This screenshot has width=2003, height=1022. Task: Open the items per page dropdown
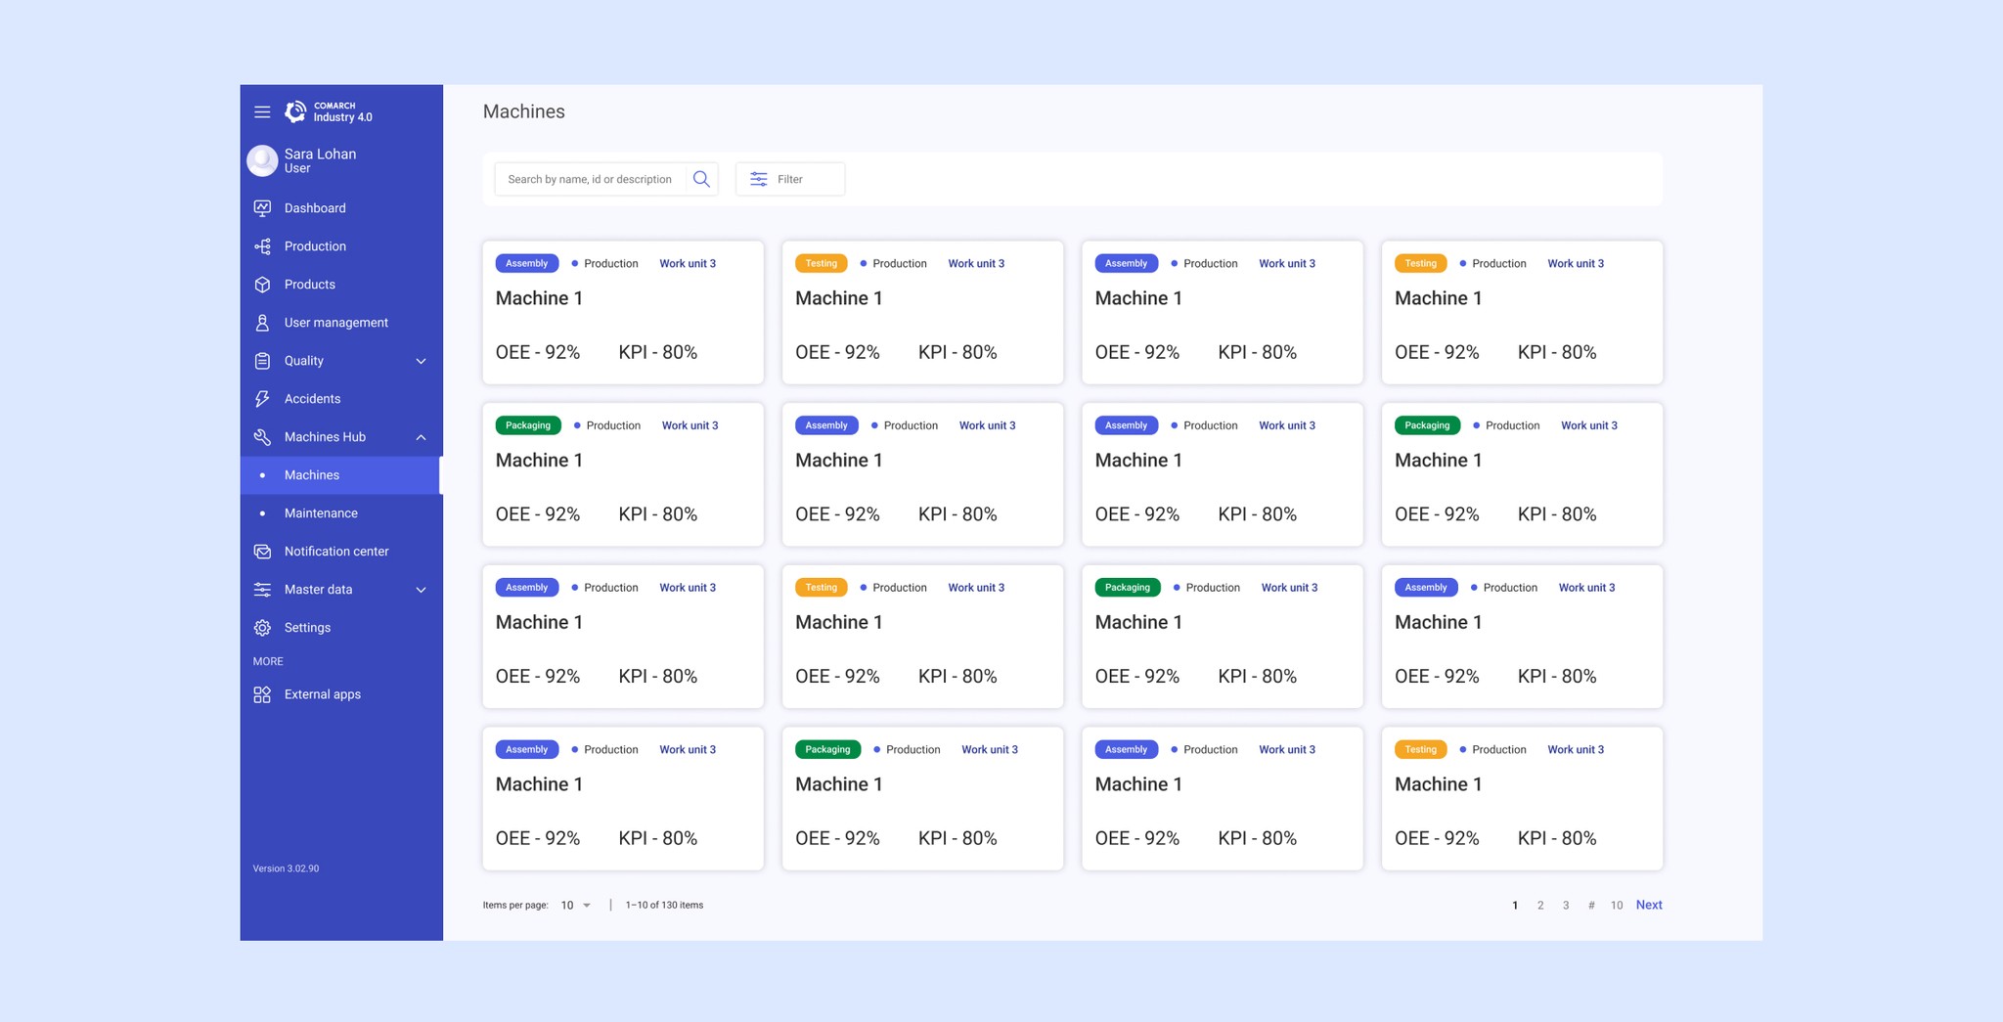click(575, 906)
